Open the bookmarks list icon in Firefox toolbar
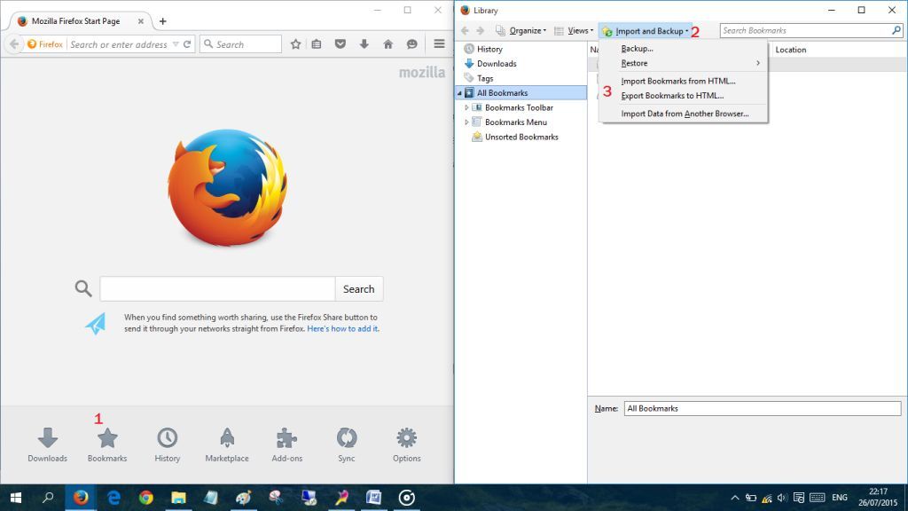Screen dimensions: 908x511 (317, 44)
